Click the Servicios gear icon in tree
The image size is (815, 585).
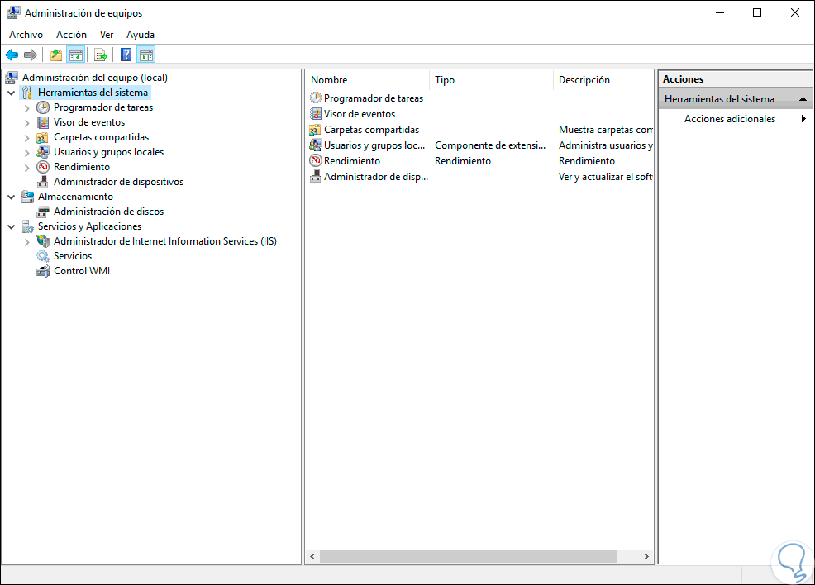[43, 256]
